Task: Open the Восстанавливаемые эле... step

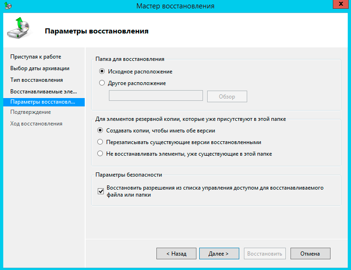Action: point(43,92)
